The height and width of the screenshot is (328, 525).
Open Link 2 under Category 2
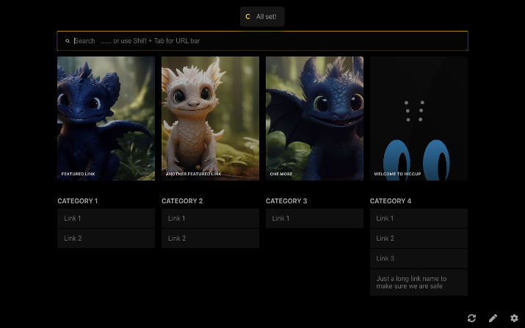210,238
